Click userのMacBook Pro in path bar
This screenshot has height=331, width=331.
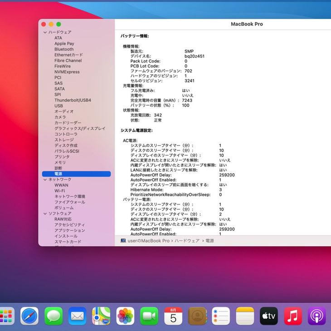[148, 241]
